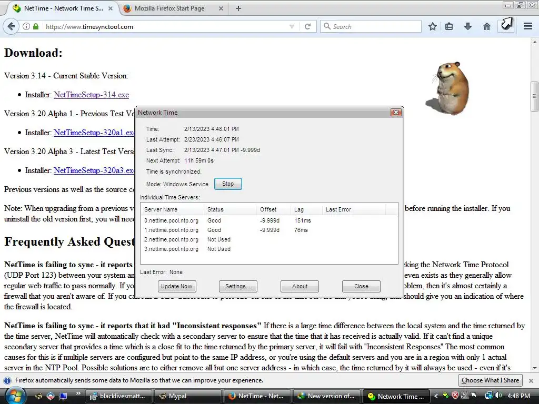Click the 76ms lag value
539x404 pixels.
coord(301,230)
